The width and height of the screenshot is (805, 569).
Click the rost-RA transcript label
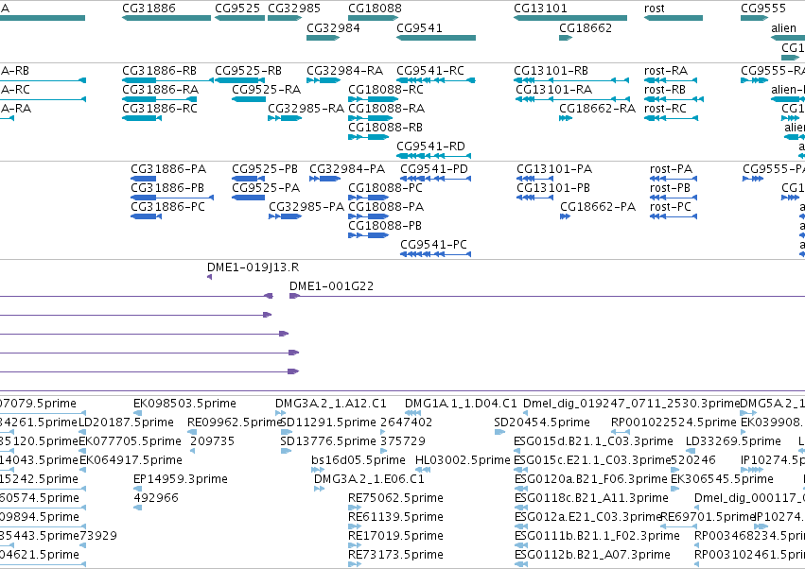[666, 70]
